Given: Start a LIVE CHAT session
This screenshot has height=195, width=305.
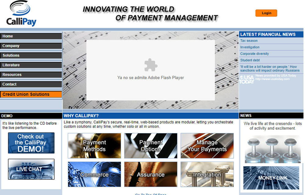Looking at the screenshot, I should point(31,169).
